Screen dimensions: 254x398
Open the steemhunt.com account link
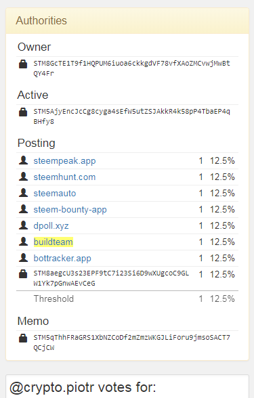click(64, 177)
